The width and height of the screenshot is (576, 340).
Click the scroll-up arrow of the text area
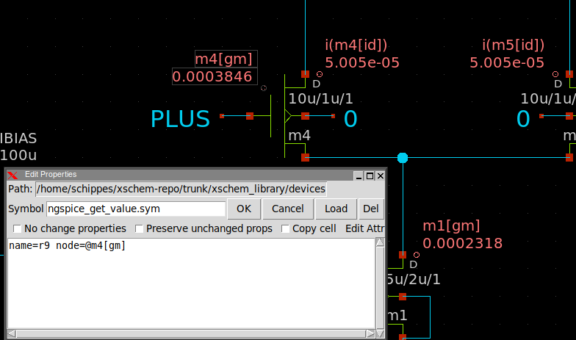[x=380, y=242]
